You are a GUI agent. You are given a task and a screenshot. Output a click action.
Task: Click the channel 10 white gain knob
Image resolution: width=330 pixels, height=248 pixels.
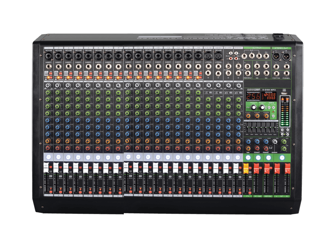pyautogui.click(x=138, y=86)
